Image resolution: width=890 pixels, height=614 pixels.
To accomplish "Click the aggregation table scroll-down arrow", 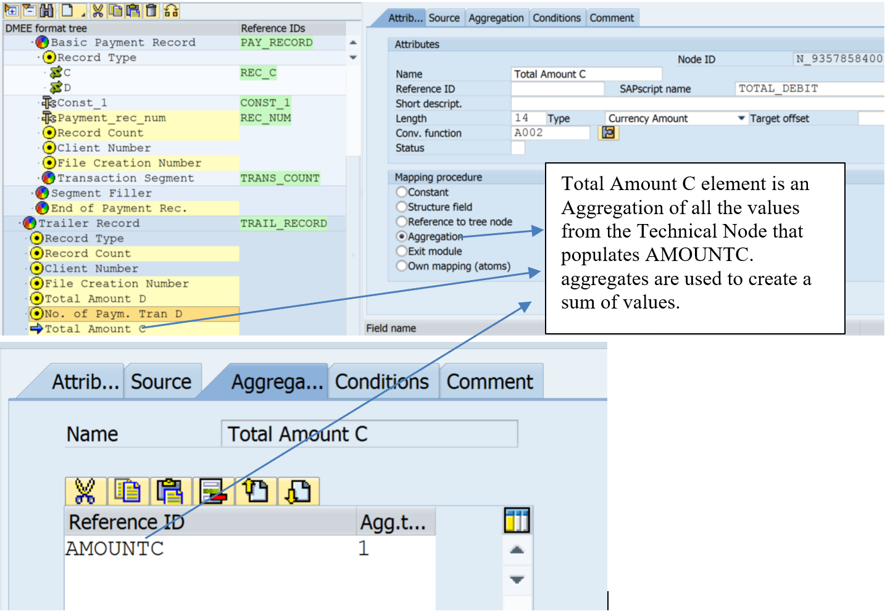I will point(517,579).
